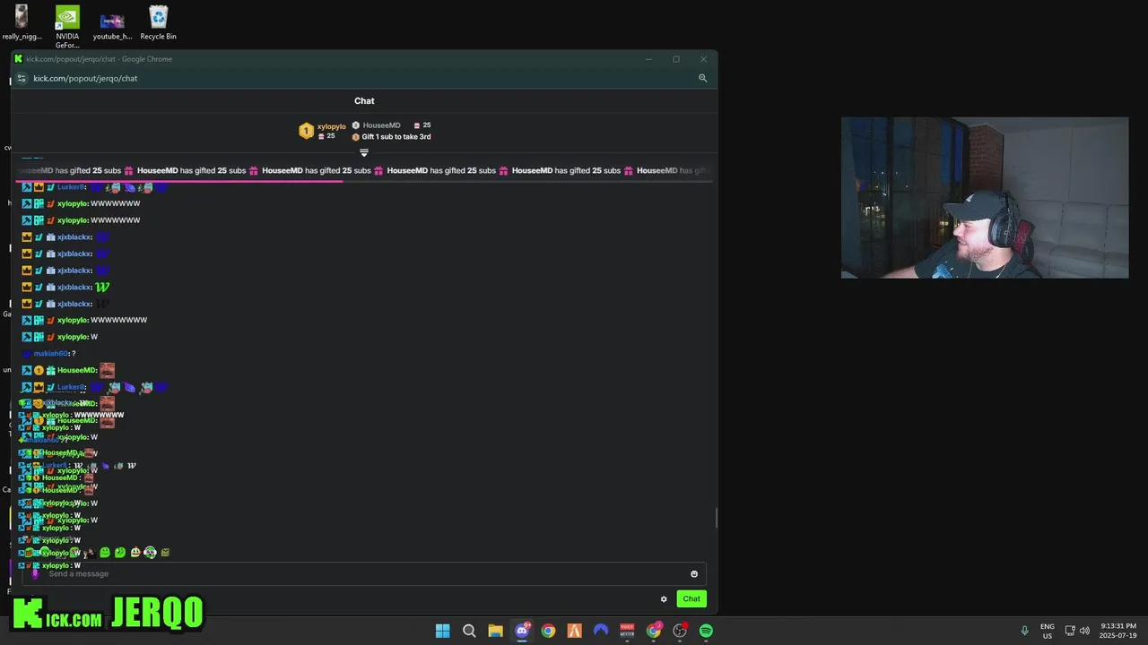Open site information icon in address bar

coord(22,78)
